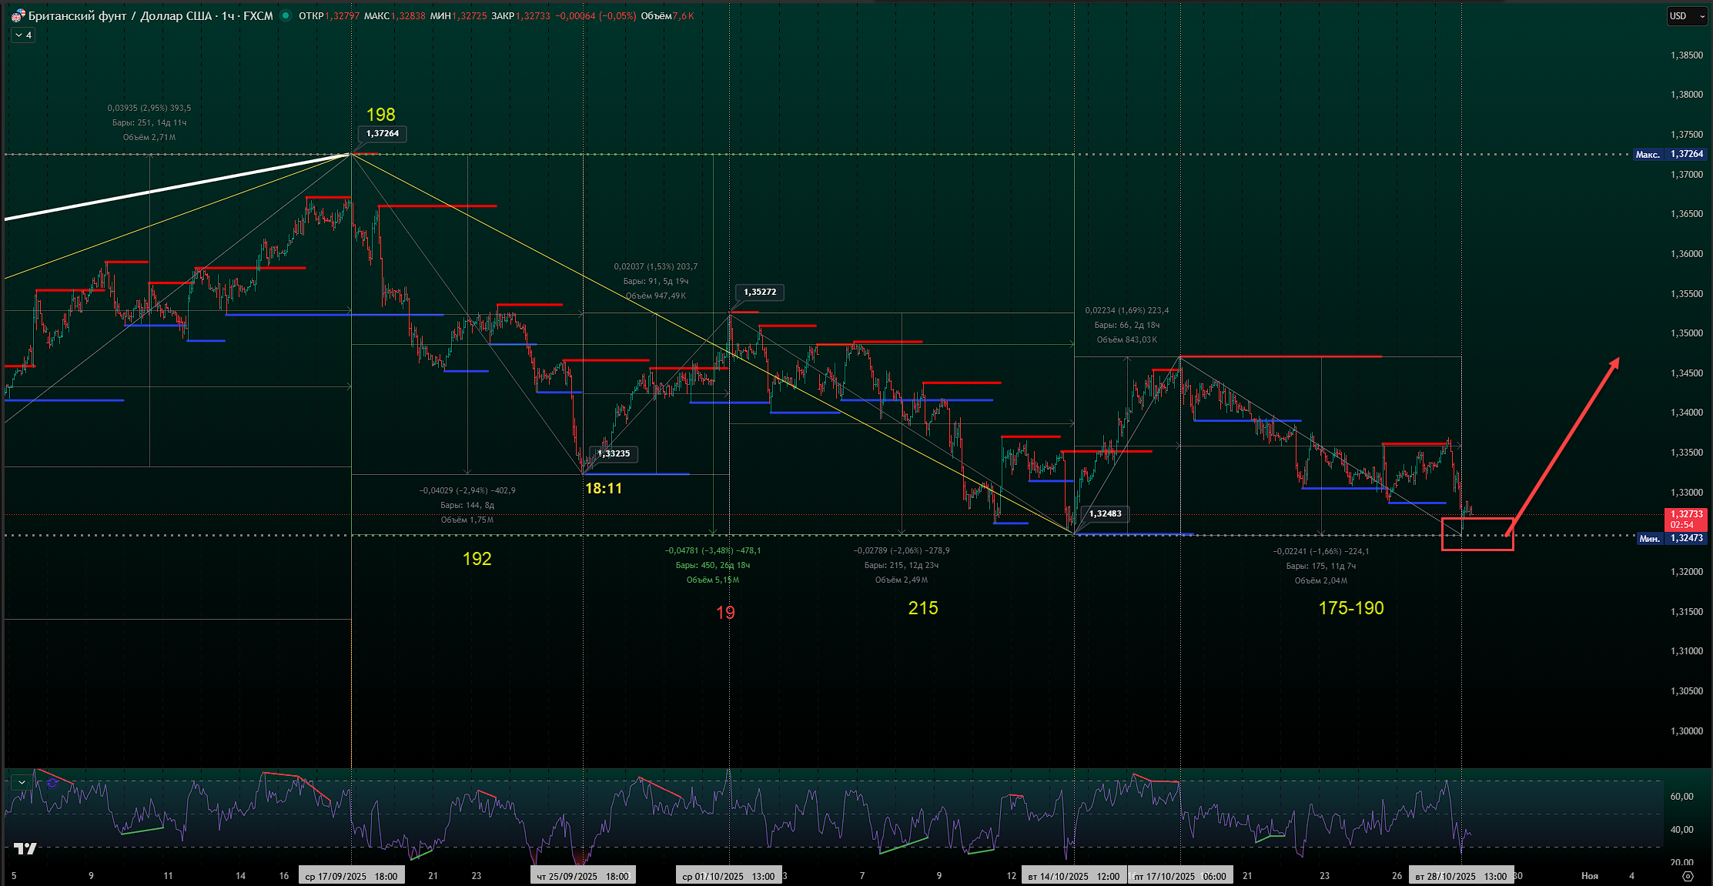The width and height of the screenshot is (1713, 886).
Task: Expand the collapsed indicators legend showing 4
Action: point(23,35)
